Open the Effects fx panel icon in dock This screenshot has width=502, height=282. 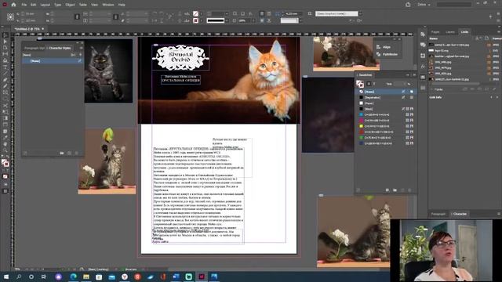pos(423,67)
